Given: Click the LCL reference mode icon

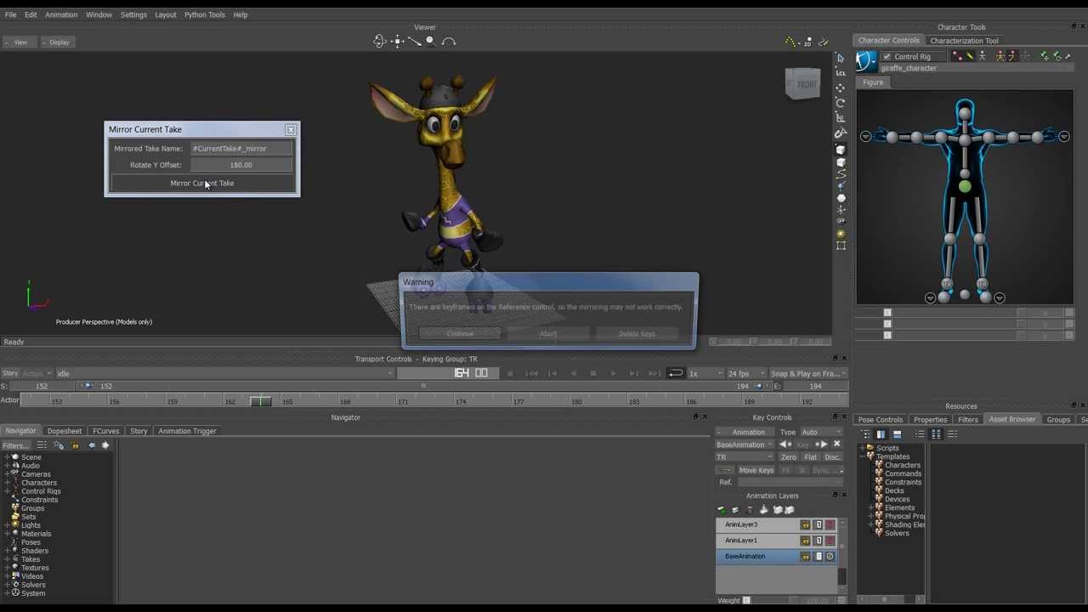Looking at the screenshot, I should [840, 73].
